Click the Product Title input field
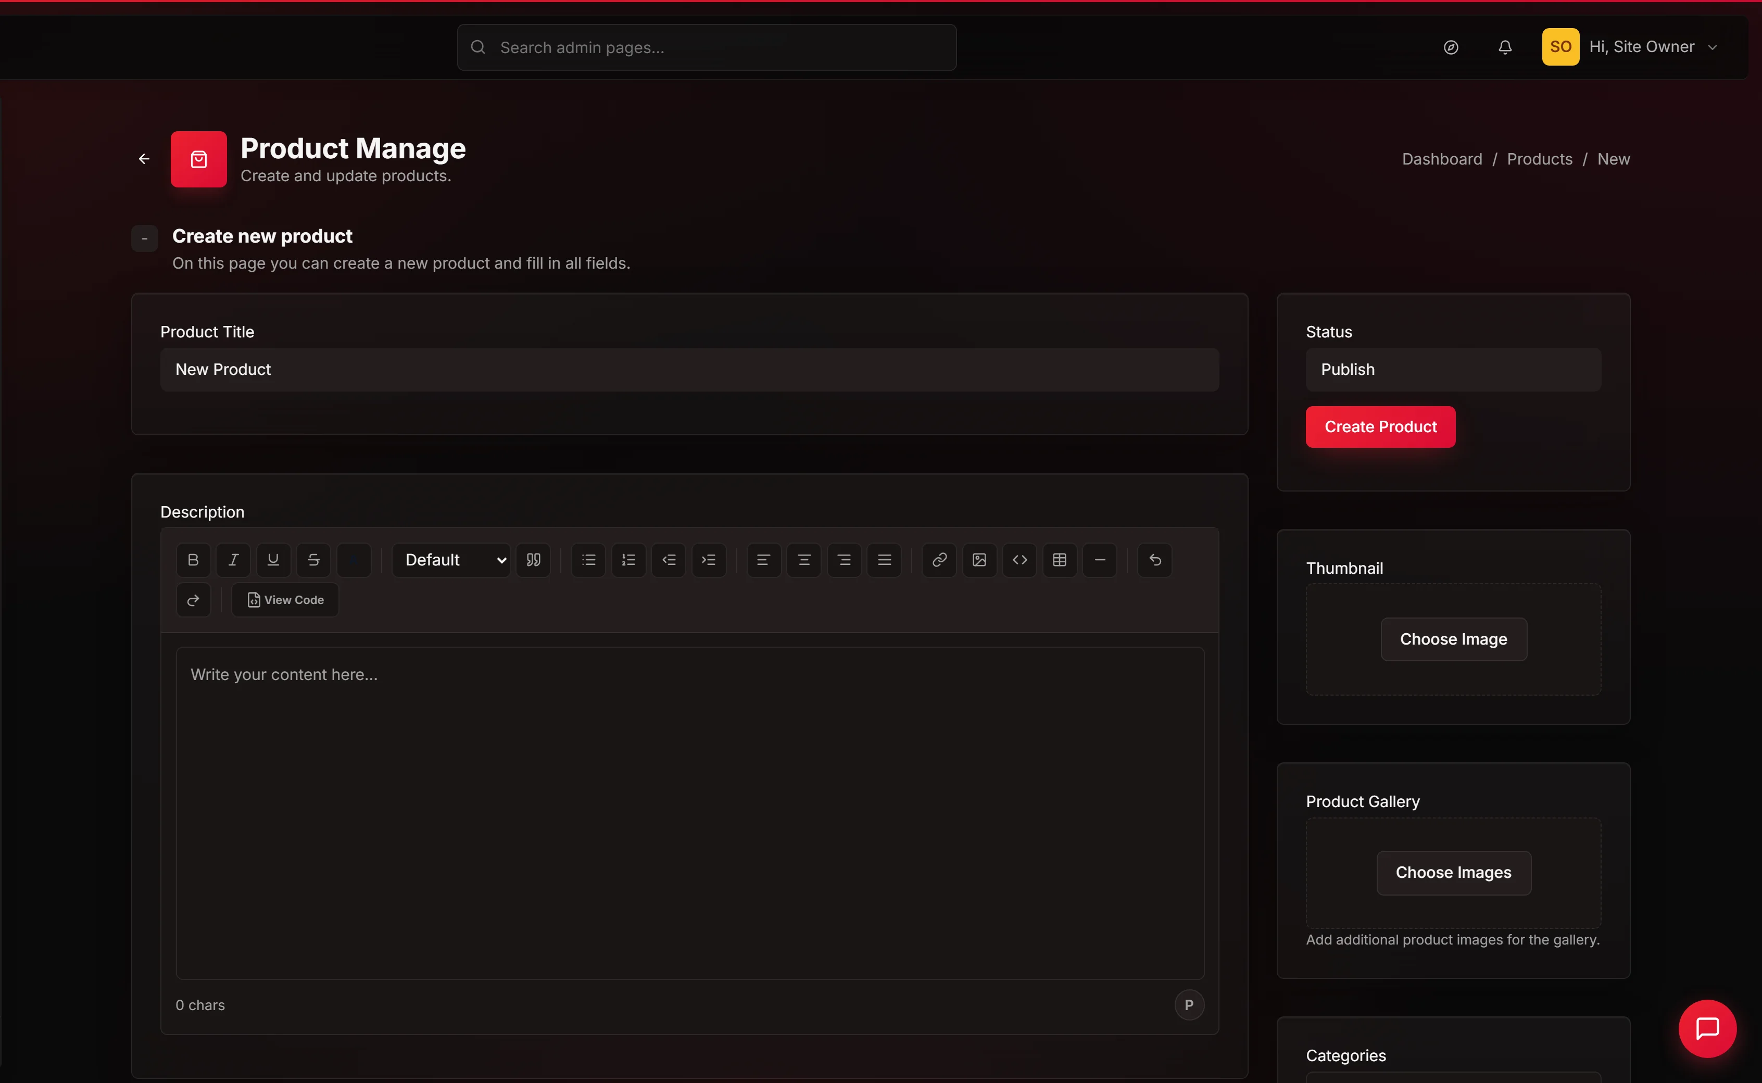1762x1083 pixels. coord(690,370)
